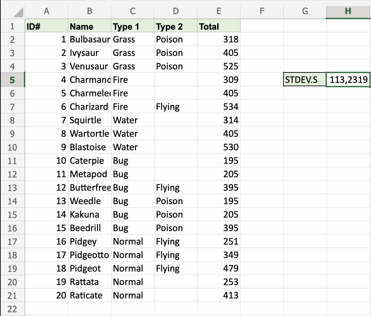Viewport: 371px width, 316px height.
Task: Select column F header
Action: (262, 11)
